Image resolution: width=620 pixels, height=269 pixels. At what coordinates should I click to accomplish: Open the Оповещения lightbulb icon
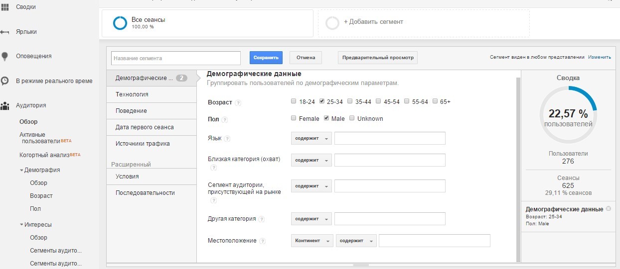pos(5,56)
